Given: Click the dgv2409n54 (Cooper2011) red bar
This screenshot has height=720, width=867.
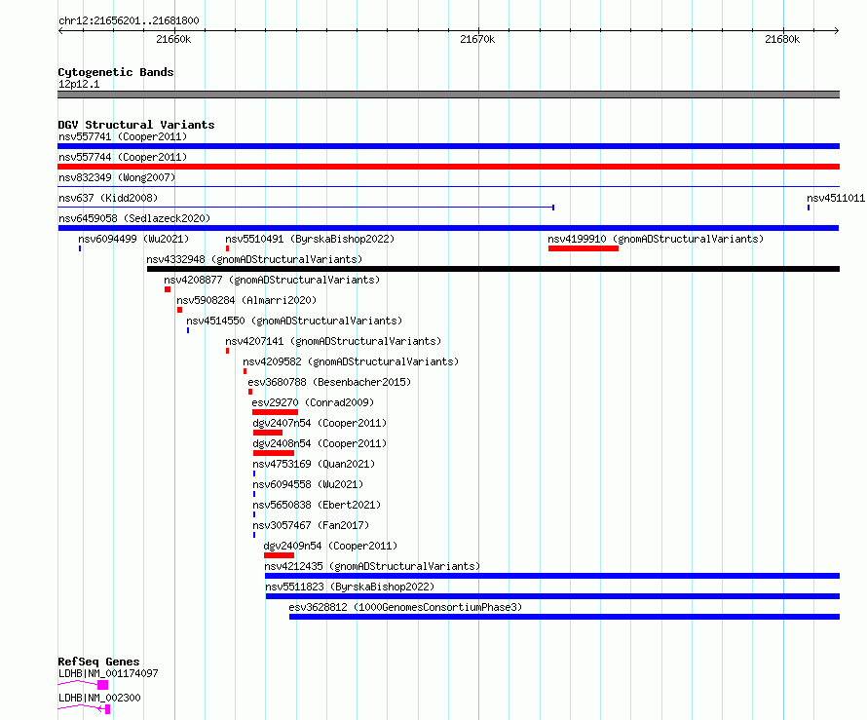Looking at the screenshot, I should 280,555.
